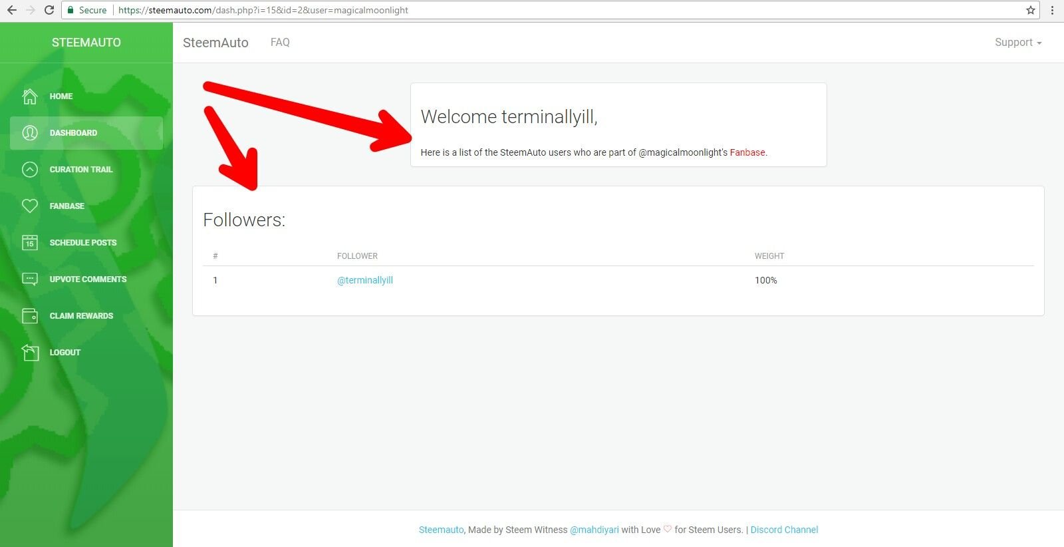Open the @terminallyill follower link
Viewport: 1064px width, 547px height.
click(x=365, y=280)
